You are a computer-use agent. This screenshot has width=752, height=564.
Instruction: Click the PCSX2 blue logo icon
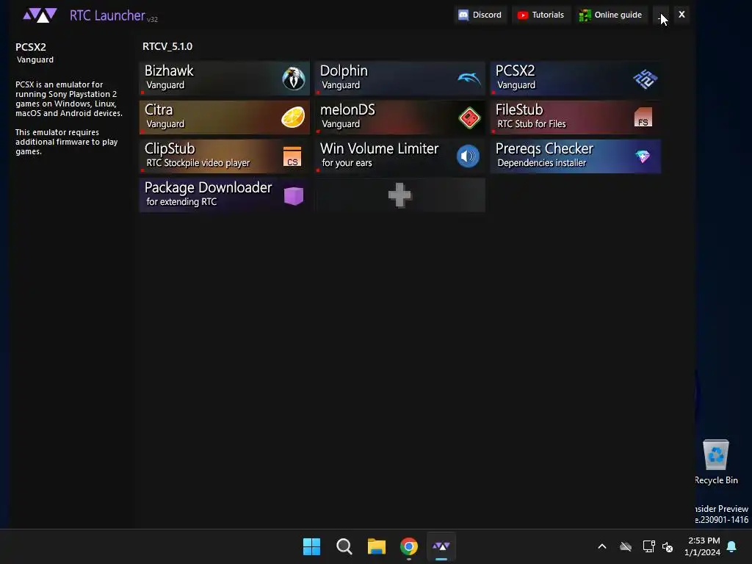click(x=645, y=79)
